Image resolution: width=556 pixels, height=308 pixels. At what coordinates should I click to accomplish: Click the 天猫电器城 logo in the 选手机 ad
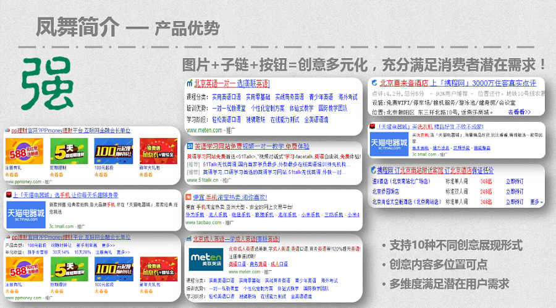pyautogui.click(x=26, y=215)
